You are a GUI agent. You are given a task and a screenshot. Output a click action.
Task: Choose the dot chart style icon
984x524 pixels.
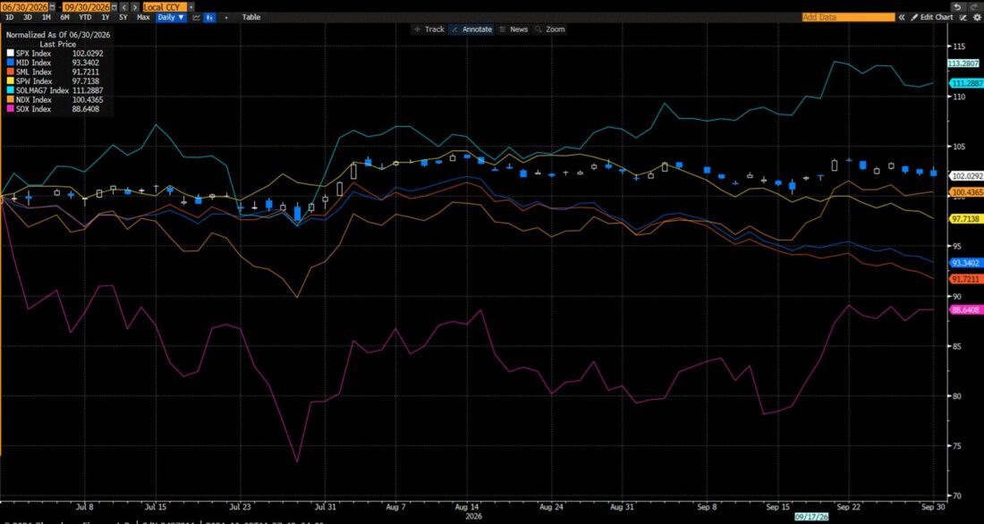(226, 18)
